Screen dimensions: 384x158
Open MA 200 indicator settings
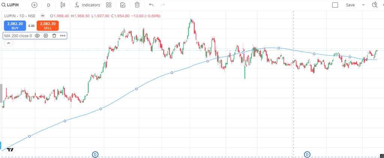pyautogui.click(x=46, y=36)
